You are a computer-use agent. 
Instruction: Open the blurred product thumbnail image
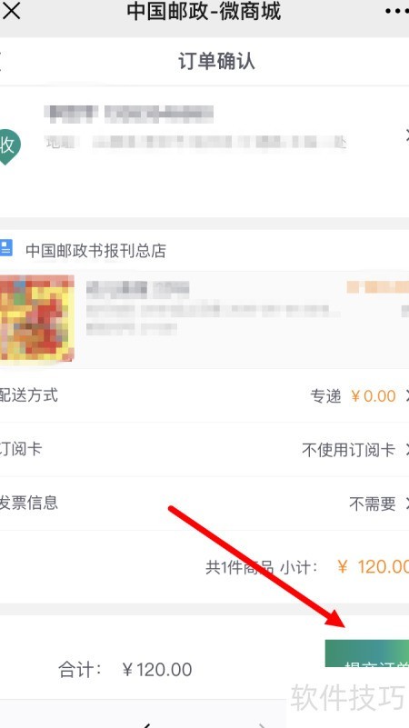[36, 318]
